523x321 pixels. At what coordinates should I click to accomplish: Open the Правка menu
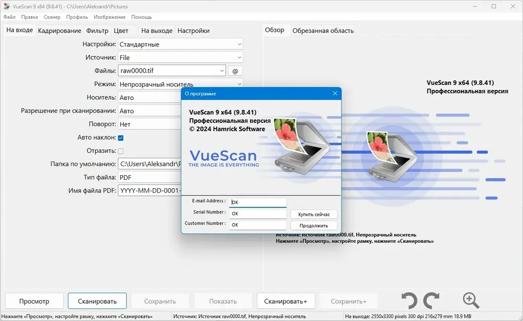pos(29,17)
